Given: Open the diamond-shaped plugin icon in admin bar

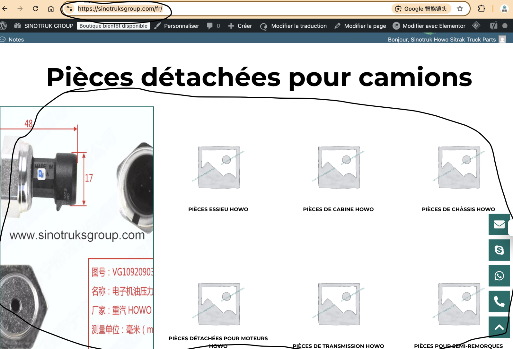Looking at the screenshot, I should (476, 26).
